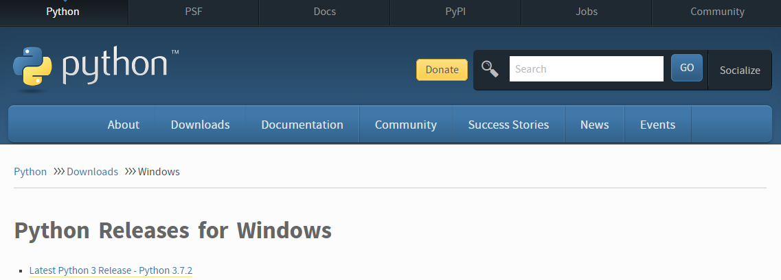Open the Downloads navigation menu
781x280 pixels.
201,125
